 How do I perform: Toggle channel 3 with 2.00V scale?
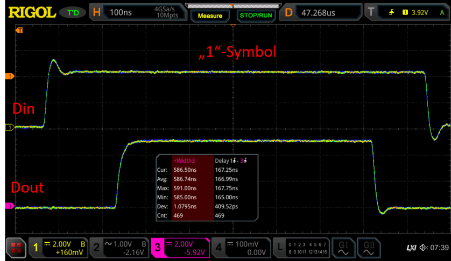tap(180, 248)
